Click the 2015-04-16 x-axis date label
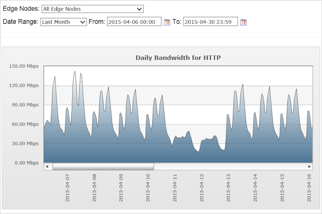Screen dimensions: 322x214 (309, 187)
